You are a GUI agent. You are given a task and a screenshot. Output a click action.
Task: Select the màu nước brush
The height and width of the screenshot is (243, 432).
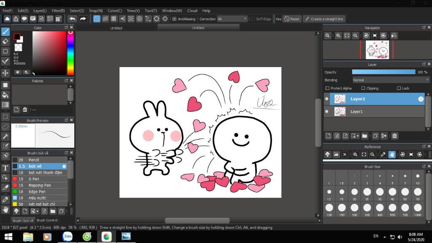coord(40,198)
